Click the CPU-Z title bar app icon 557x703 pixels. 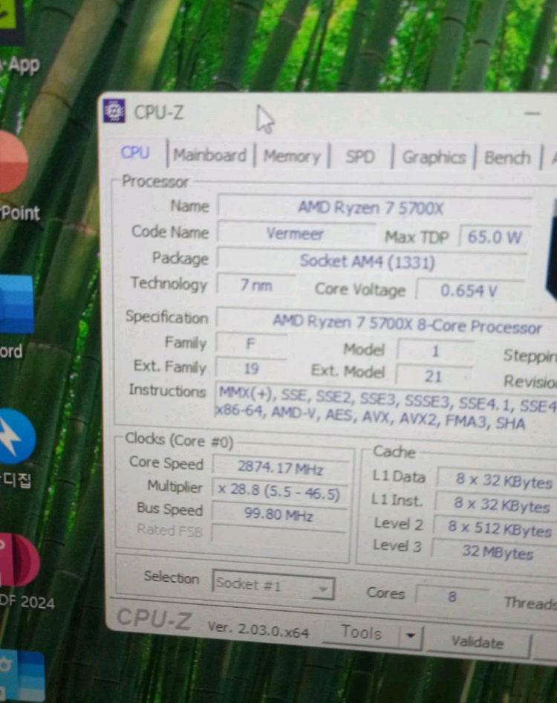click(114, 111)
